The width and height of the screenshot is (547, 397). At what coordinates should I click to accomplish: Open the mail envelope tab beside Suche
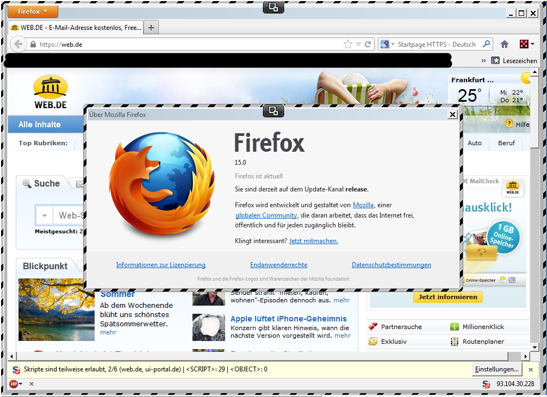pos(78,183)
